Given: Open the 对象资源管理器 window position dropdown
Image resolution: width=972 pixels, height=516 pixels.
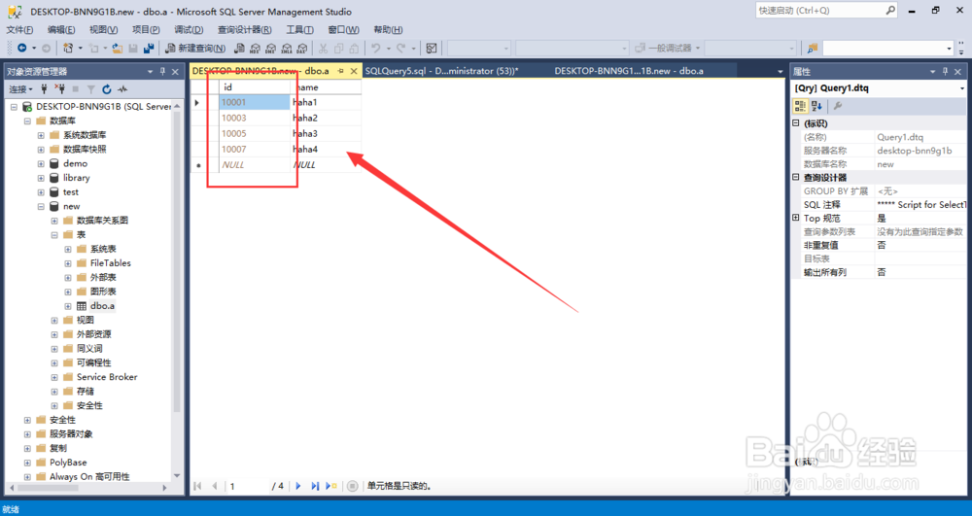Looking at the screenshot, I should [150, 72].
